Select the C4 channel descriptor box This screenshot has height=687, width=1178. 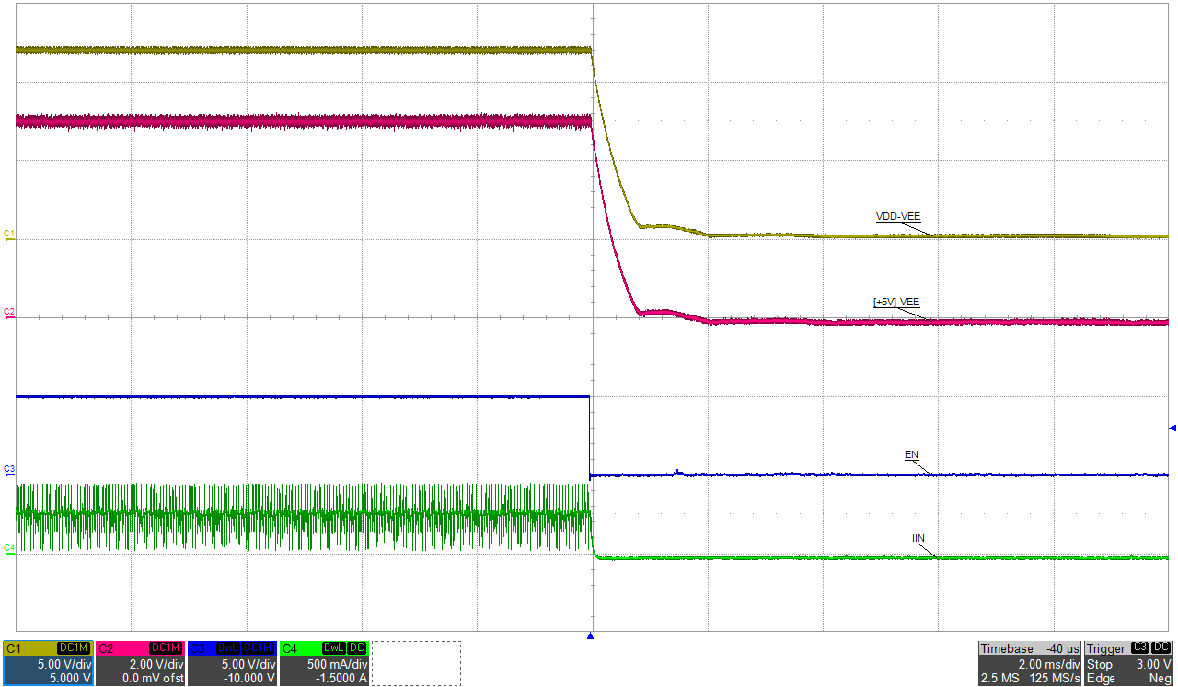pyautogui.click(x=324, y=663)
